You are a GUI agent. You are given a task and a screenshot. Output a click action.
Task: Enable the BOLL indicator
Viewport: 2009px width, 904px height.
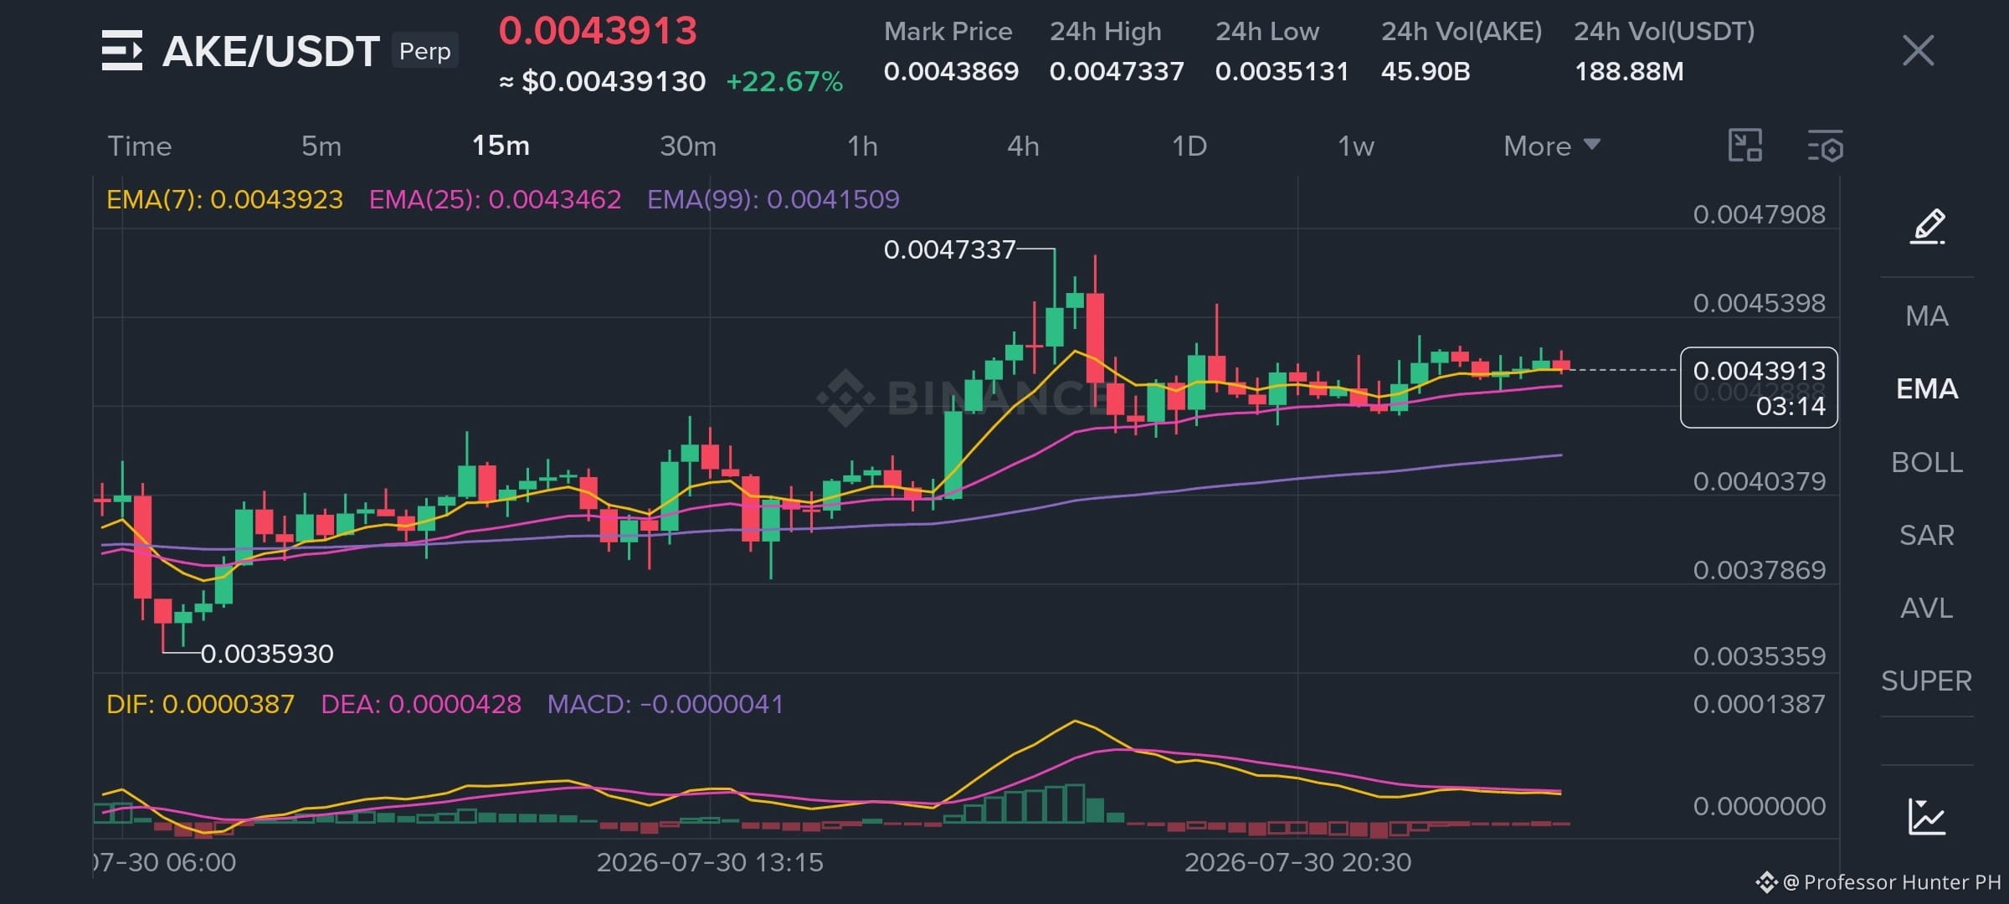tap(1927, 462)
